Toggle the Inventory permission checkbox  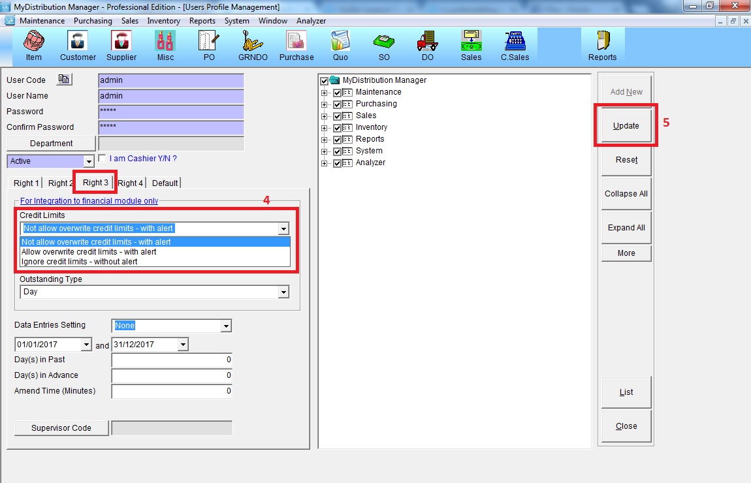(338, 128)
